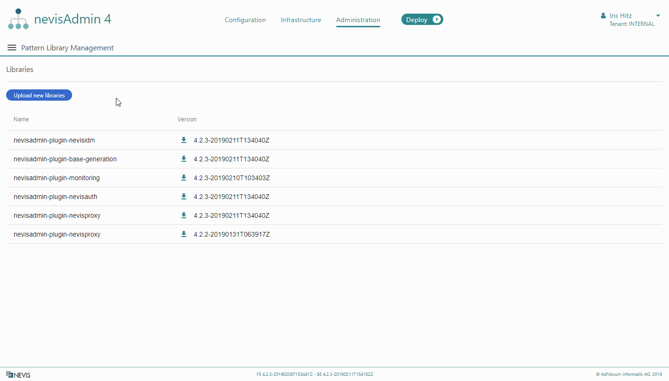Viewport: 669px width, 381px height.
Task: Download nevisproxy plugin version 4.2.3
Action: click(184, 215)
